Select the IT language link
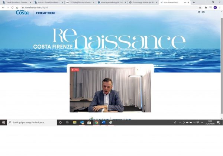The image size is (223, 156). click(x=199, y=12)
